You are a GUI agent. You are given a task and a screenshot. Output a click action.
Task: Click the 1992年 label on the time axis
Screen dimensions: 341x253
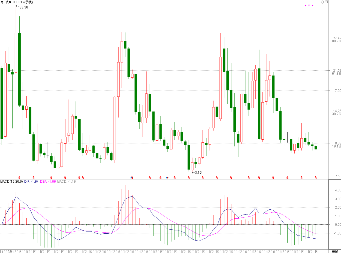(x=7, y=251)
